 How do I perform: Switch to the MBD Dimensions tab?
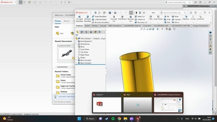[115, 26]
